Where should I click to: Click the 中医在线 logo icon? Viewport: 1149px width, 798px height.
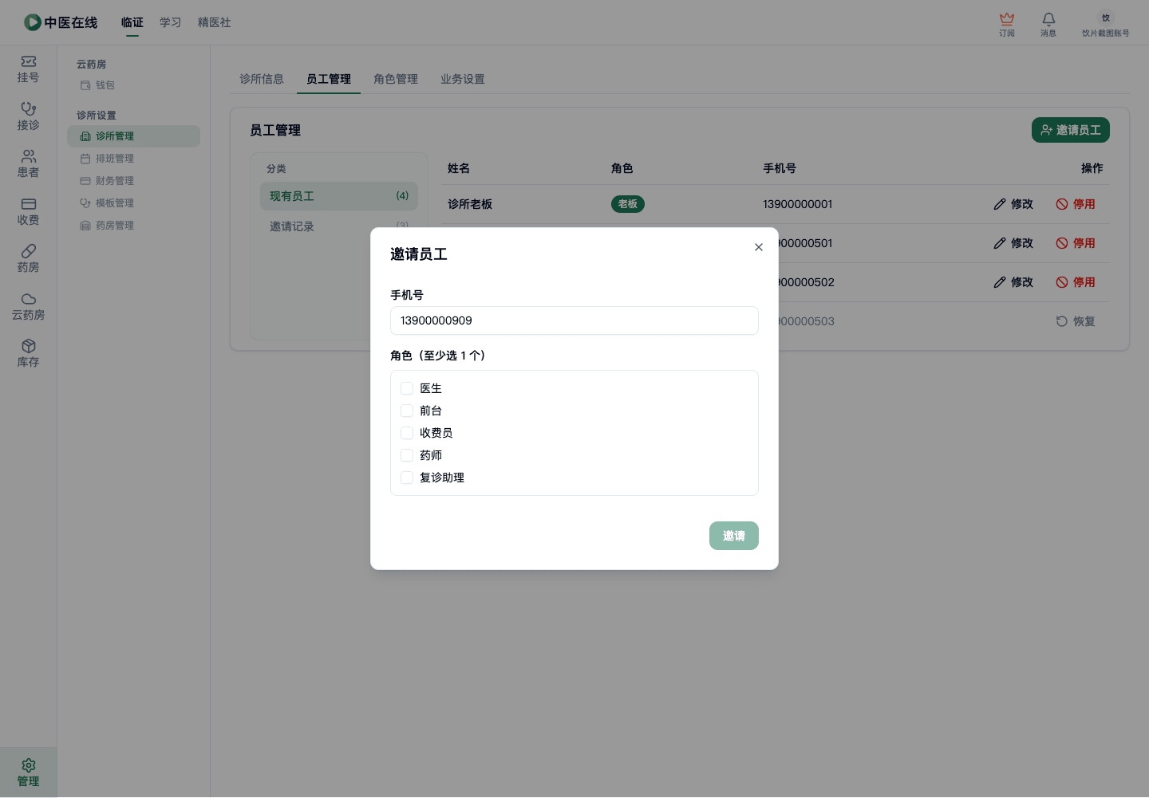click(32, 22)
